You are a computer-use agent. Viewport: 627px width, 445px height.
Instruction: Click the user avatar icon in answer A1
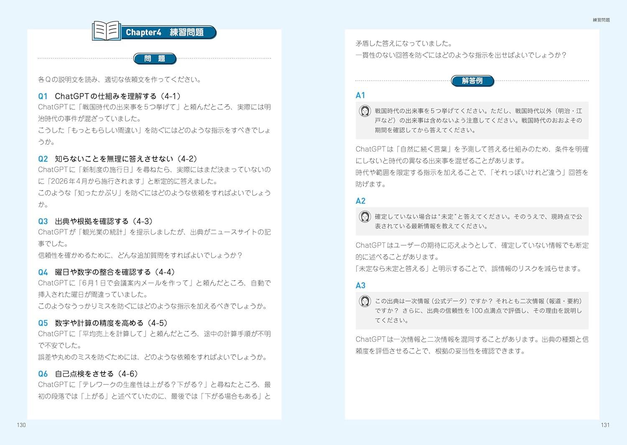pyautogui.click(x=365, y=111)
